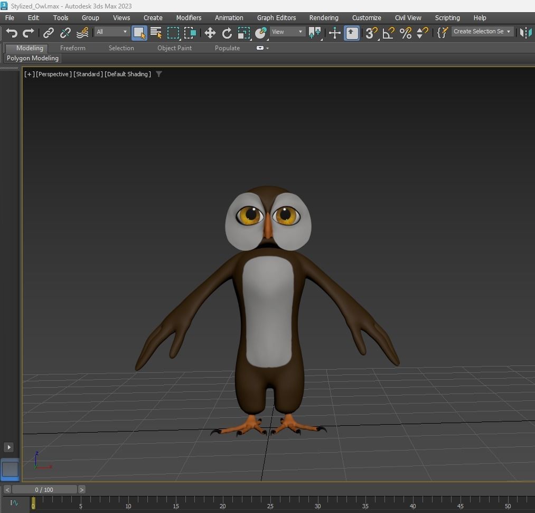Screen dimensions: 535x513
Task: Toggle Angle Snap
Action: click(388, 33)
